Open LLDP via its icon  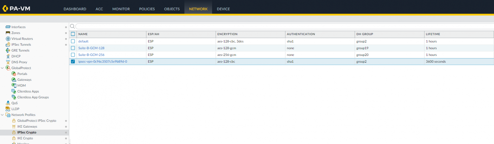tap(8, 109)
